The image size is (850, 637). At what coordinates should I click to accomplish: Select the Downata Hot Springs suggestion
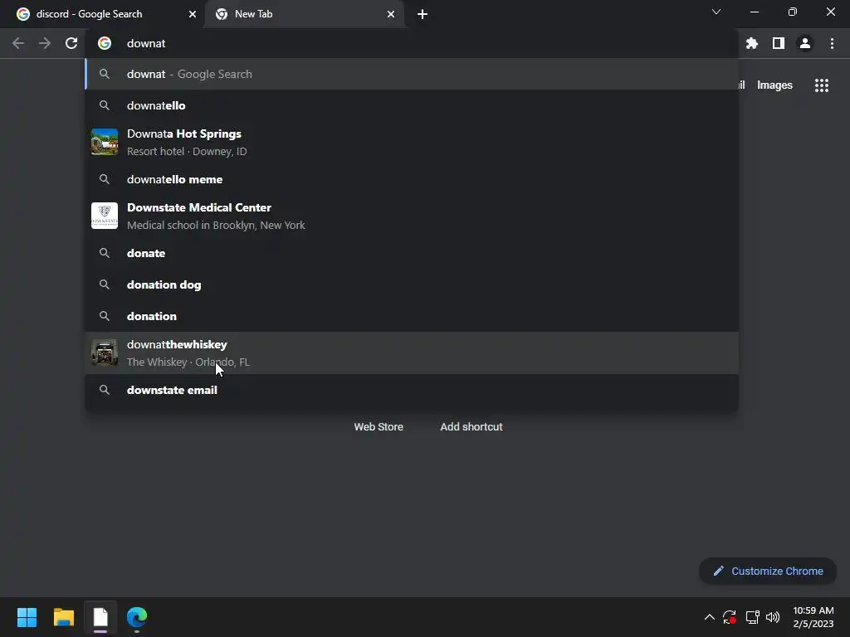(412, 143)
